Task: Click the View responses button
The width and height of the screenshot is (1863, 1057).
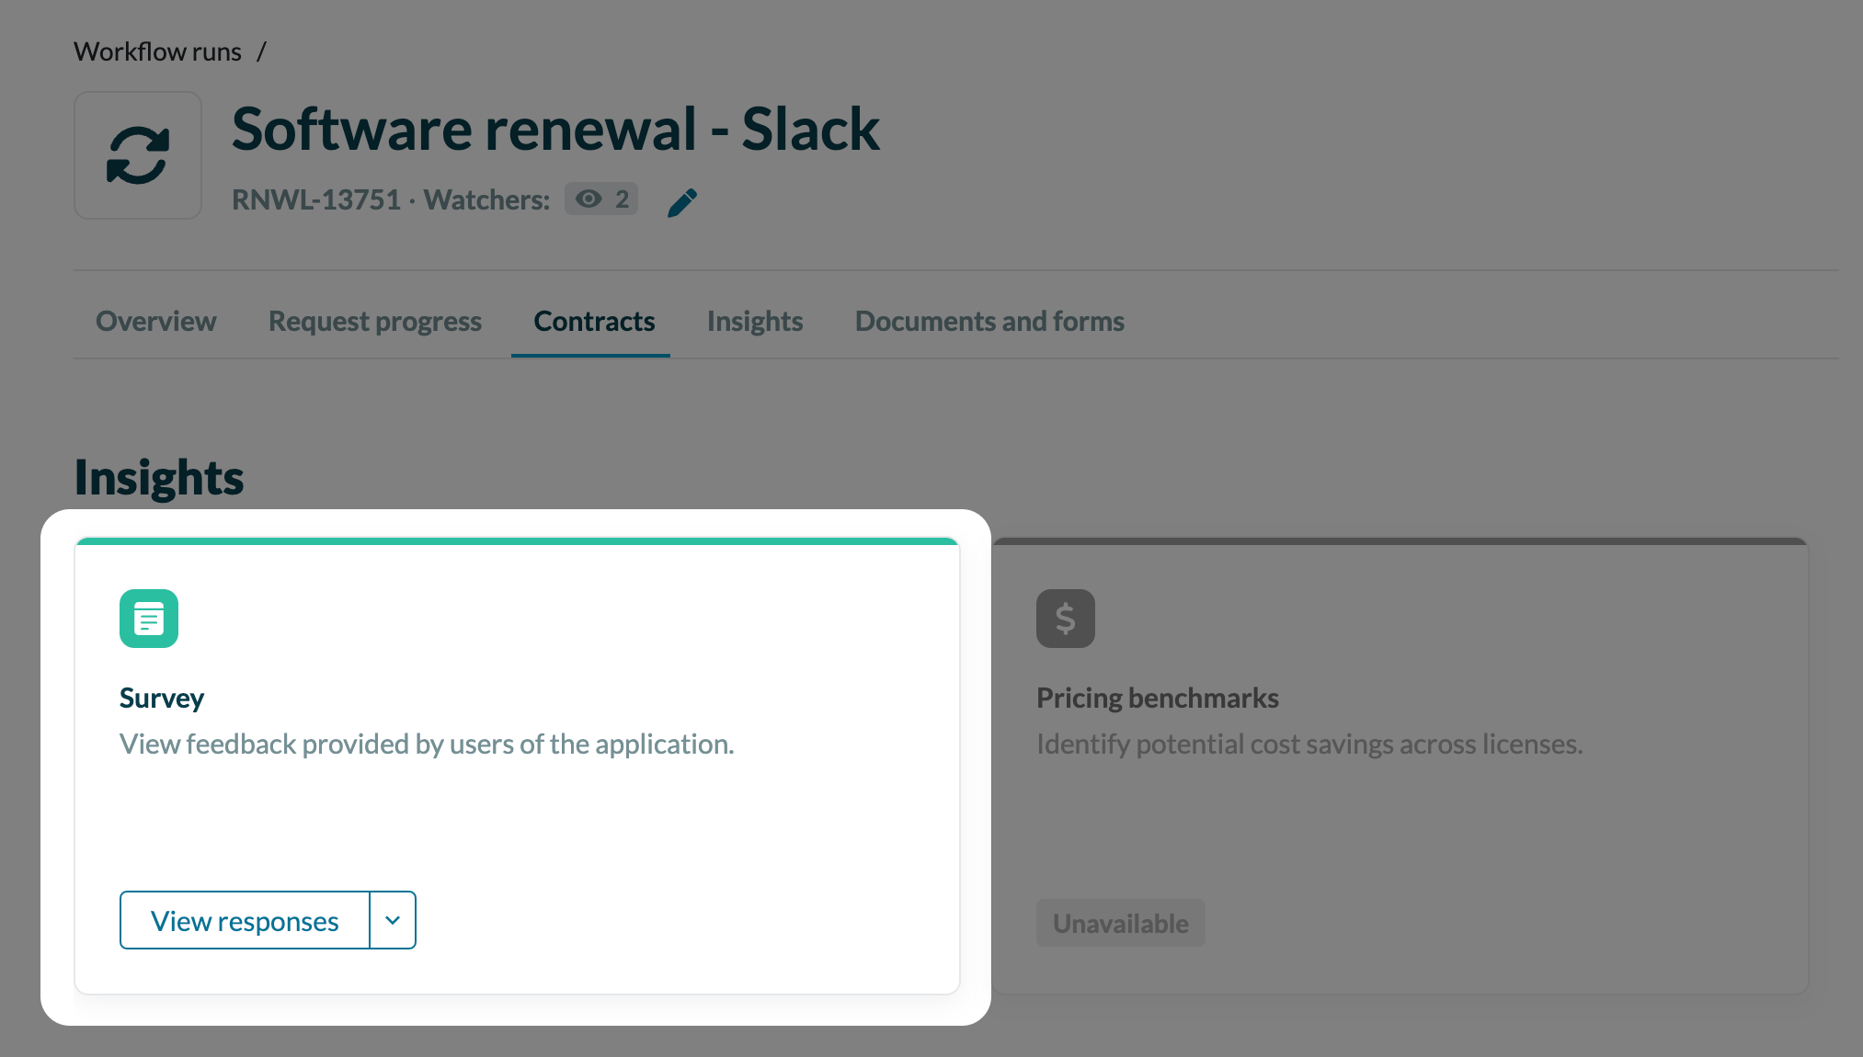Action: coord(245,920)
